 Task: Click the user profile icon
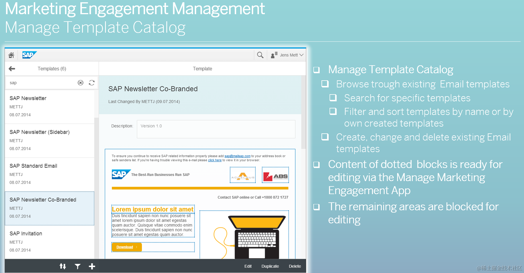(274, 55)
